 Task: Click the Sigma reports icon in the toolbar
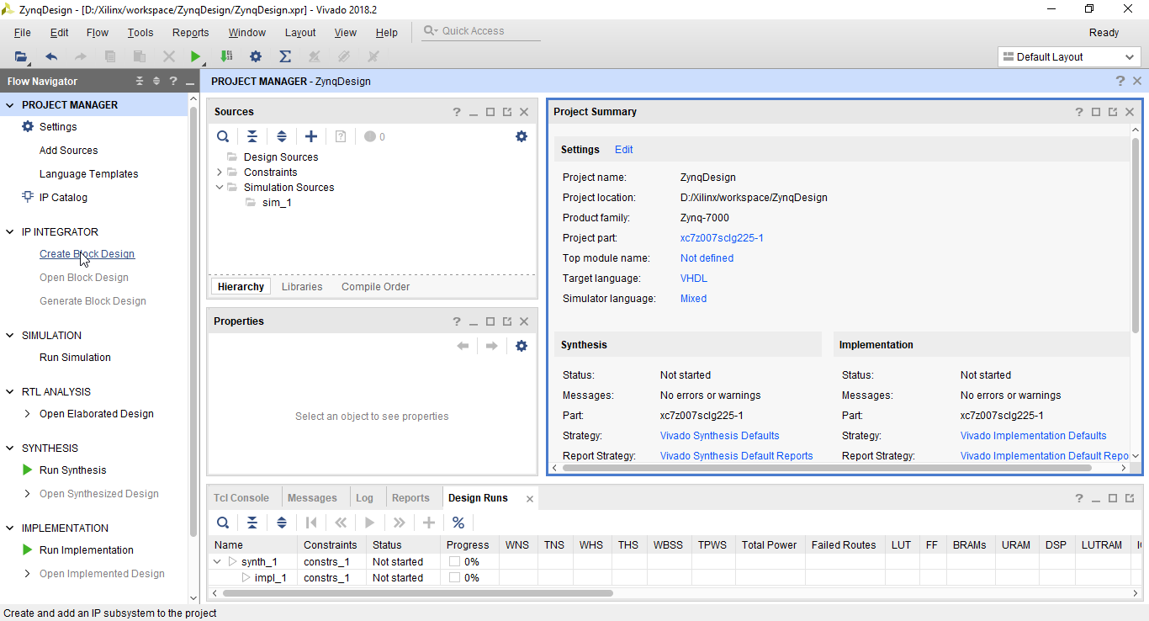click(x=285, y=57)
